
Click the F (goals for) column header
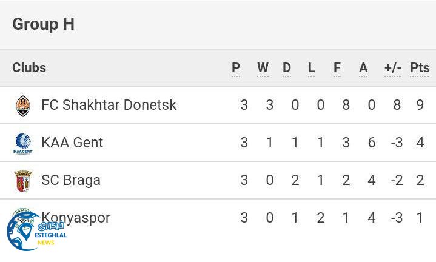coord(337,68)
